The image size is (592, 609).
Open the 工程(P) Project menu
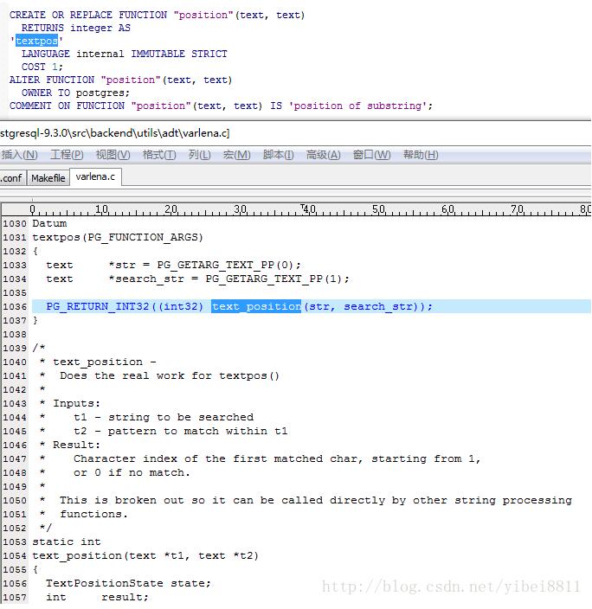67,155
